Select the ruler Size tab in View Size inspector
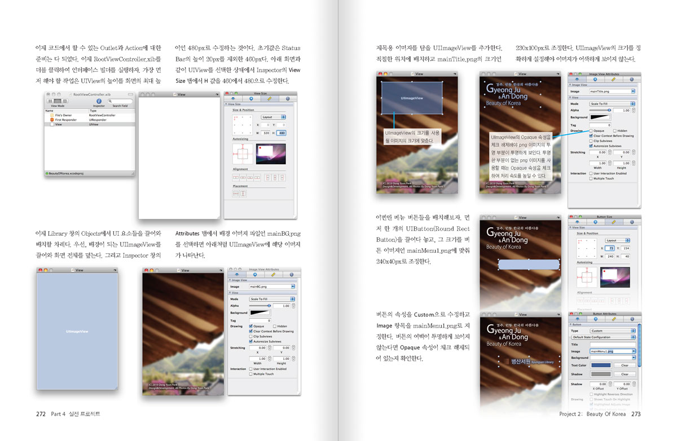 pos(269,99)
